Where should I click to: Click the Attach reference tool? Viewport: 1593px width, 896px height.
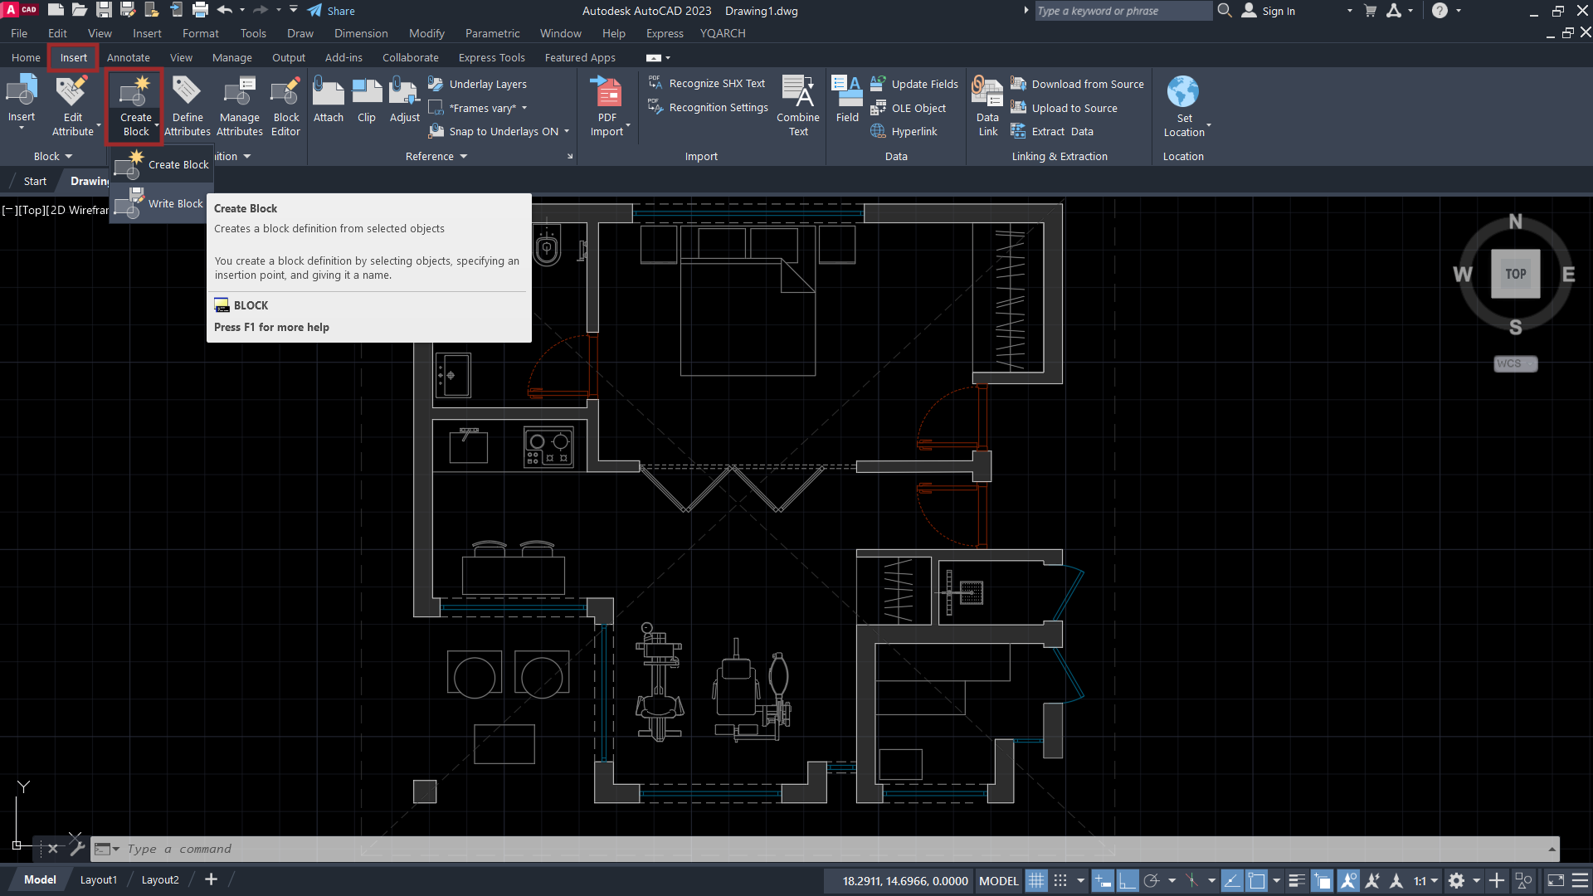(x=329, y=100)
